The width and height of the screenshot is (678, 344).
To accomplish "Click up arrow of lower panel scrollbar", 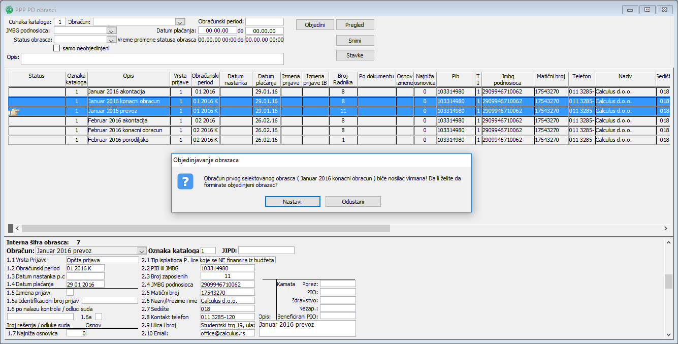I will click(669, 242).
